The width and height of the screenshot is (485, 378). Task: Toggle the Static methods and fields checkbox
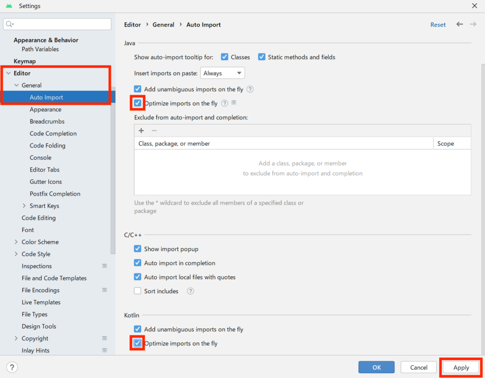coord(261,57)
